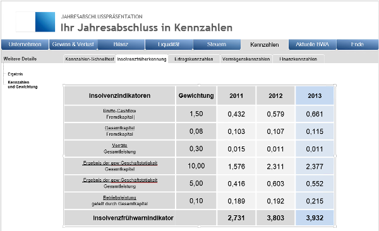Click weighting value 0,10

click(196, 201)
